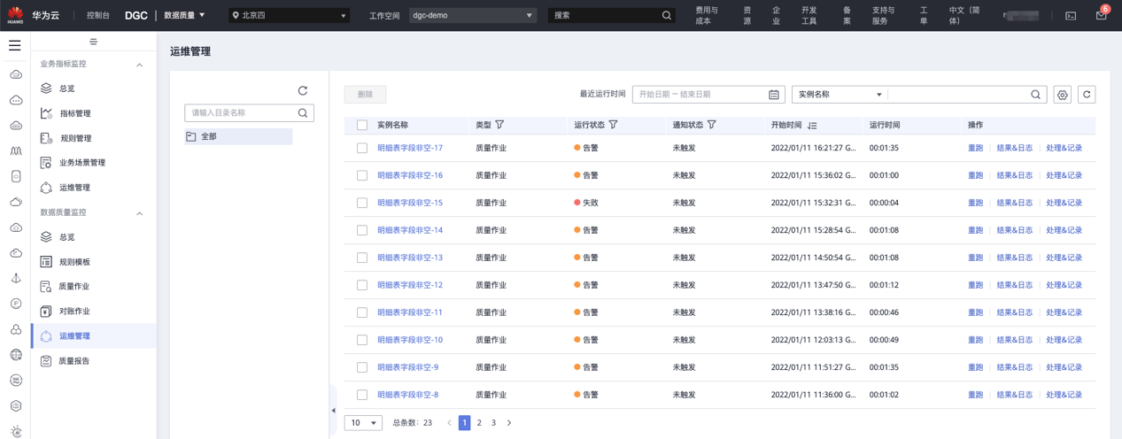Collapse the 数据质量监控 section
Viewport: 1122px width, 439px height.
[x=139, y=213]
